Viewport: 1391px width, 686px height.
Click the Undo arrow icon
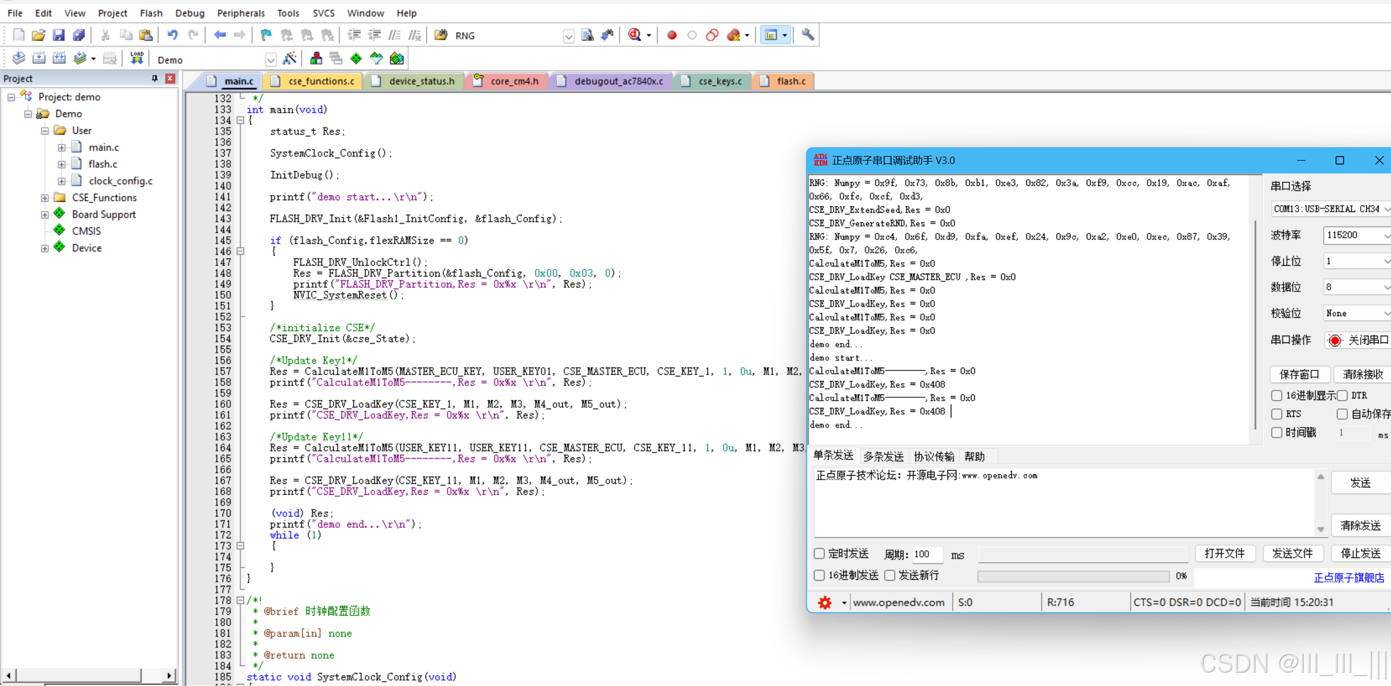[x=172, y=35]
